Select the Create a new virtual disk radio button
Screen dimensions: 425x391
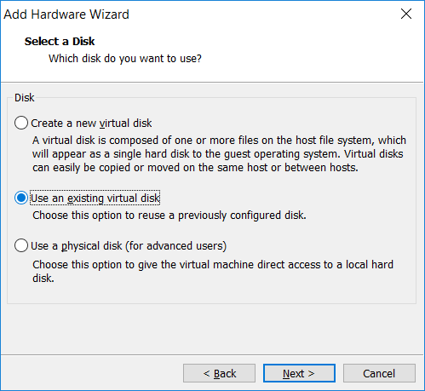tap(21, 123)
